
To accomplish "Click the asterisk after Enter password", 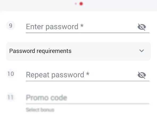I will pyautogui.click(x=82, y=25).
